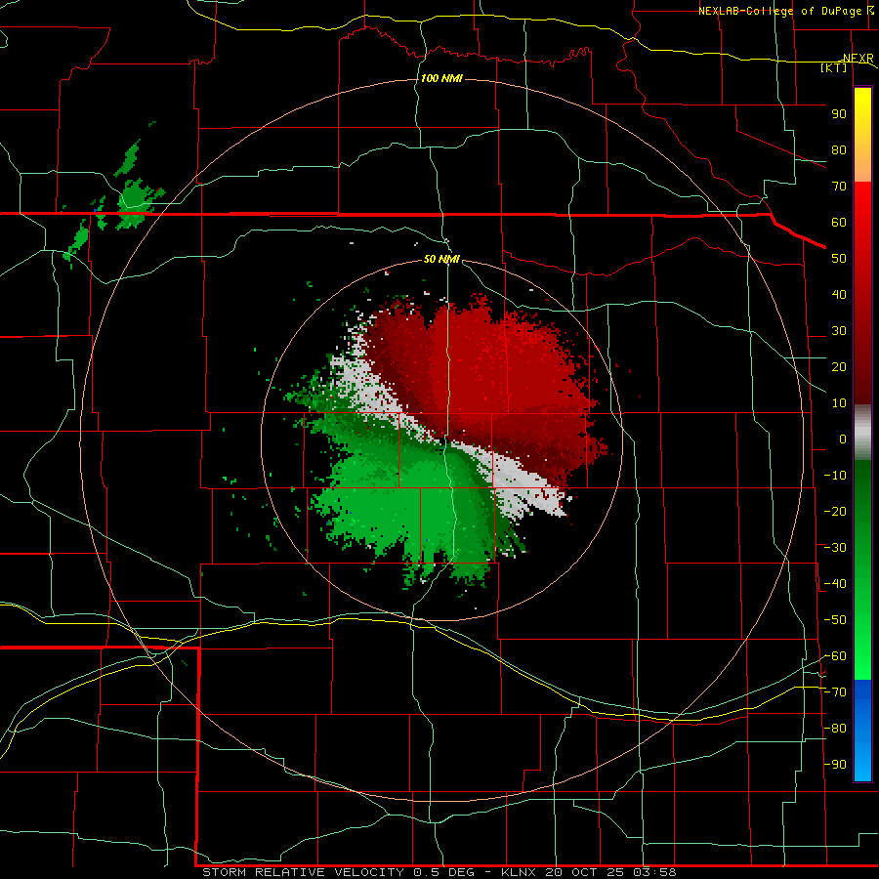This screenshot has width=879, height=879.
Task: Click the -30 knots scale label
Action: coord(835,548)
